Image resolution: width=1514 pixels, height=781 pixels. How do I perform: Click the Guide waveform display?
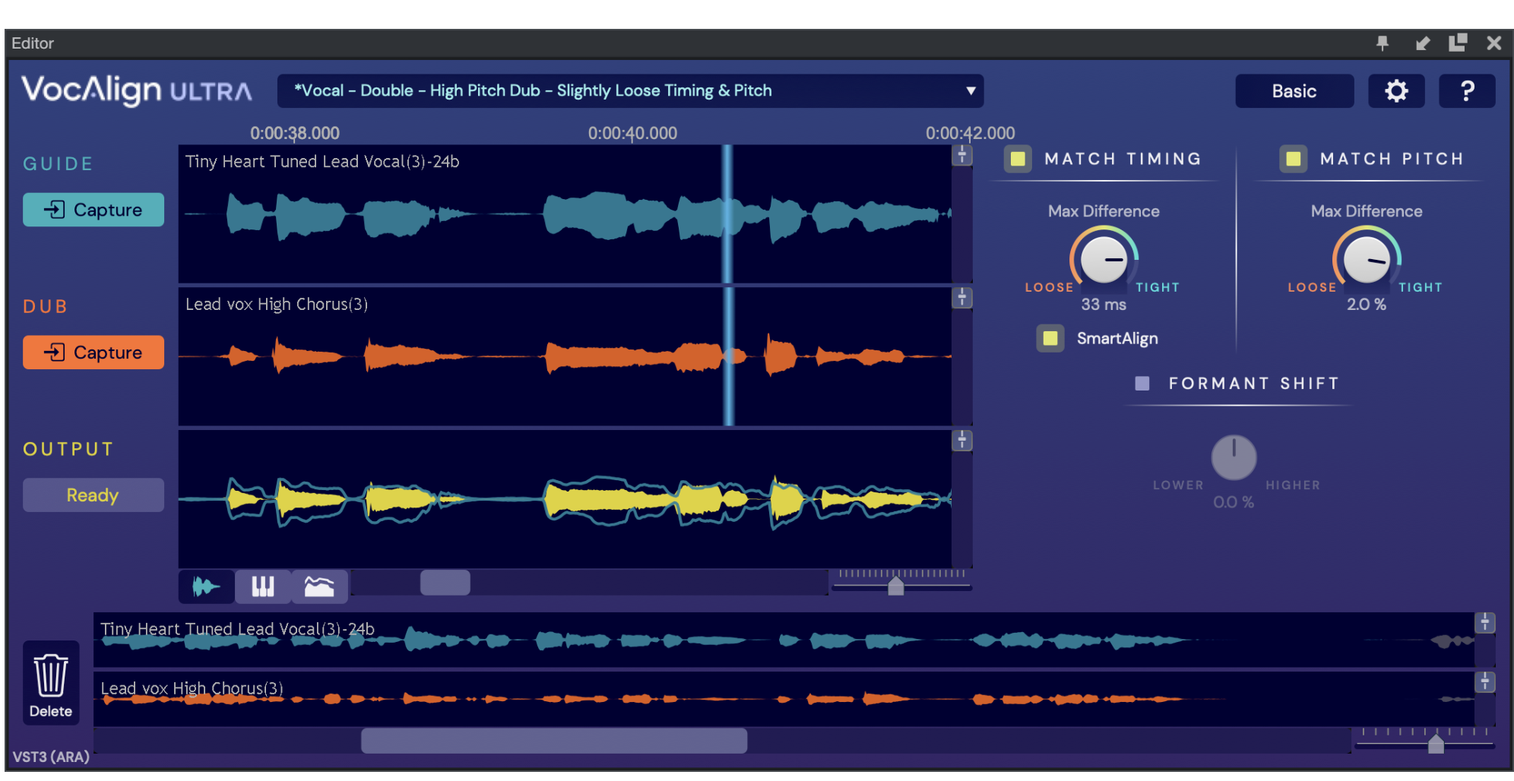(565, 214)
